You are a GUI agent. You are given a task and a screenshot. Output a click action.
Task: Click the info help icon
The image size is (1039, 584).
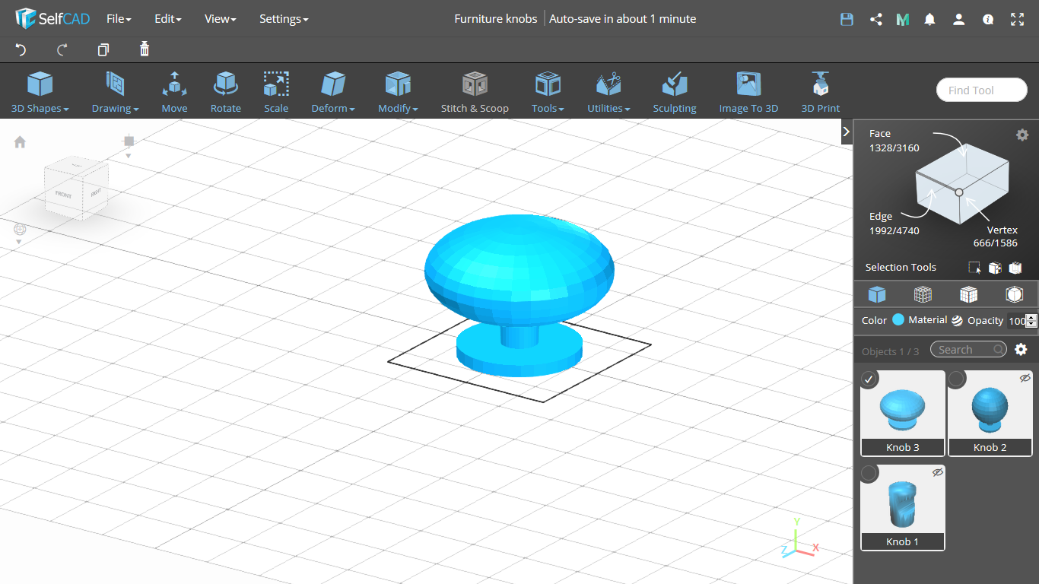coord(988,19)
